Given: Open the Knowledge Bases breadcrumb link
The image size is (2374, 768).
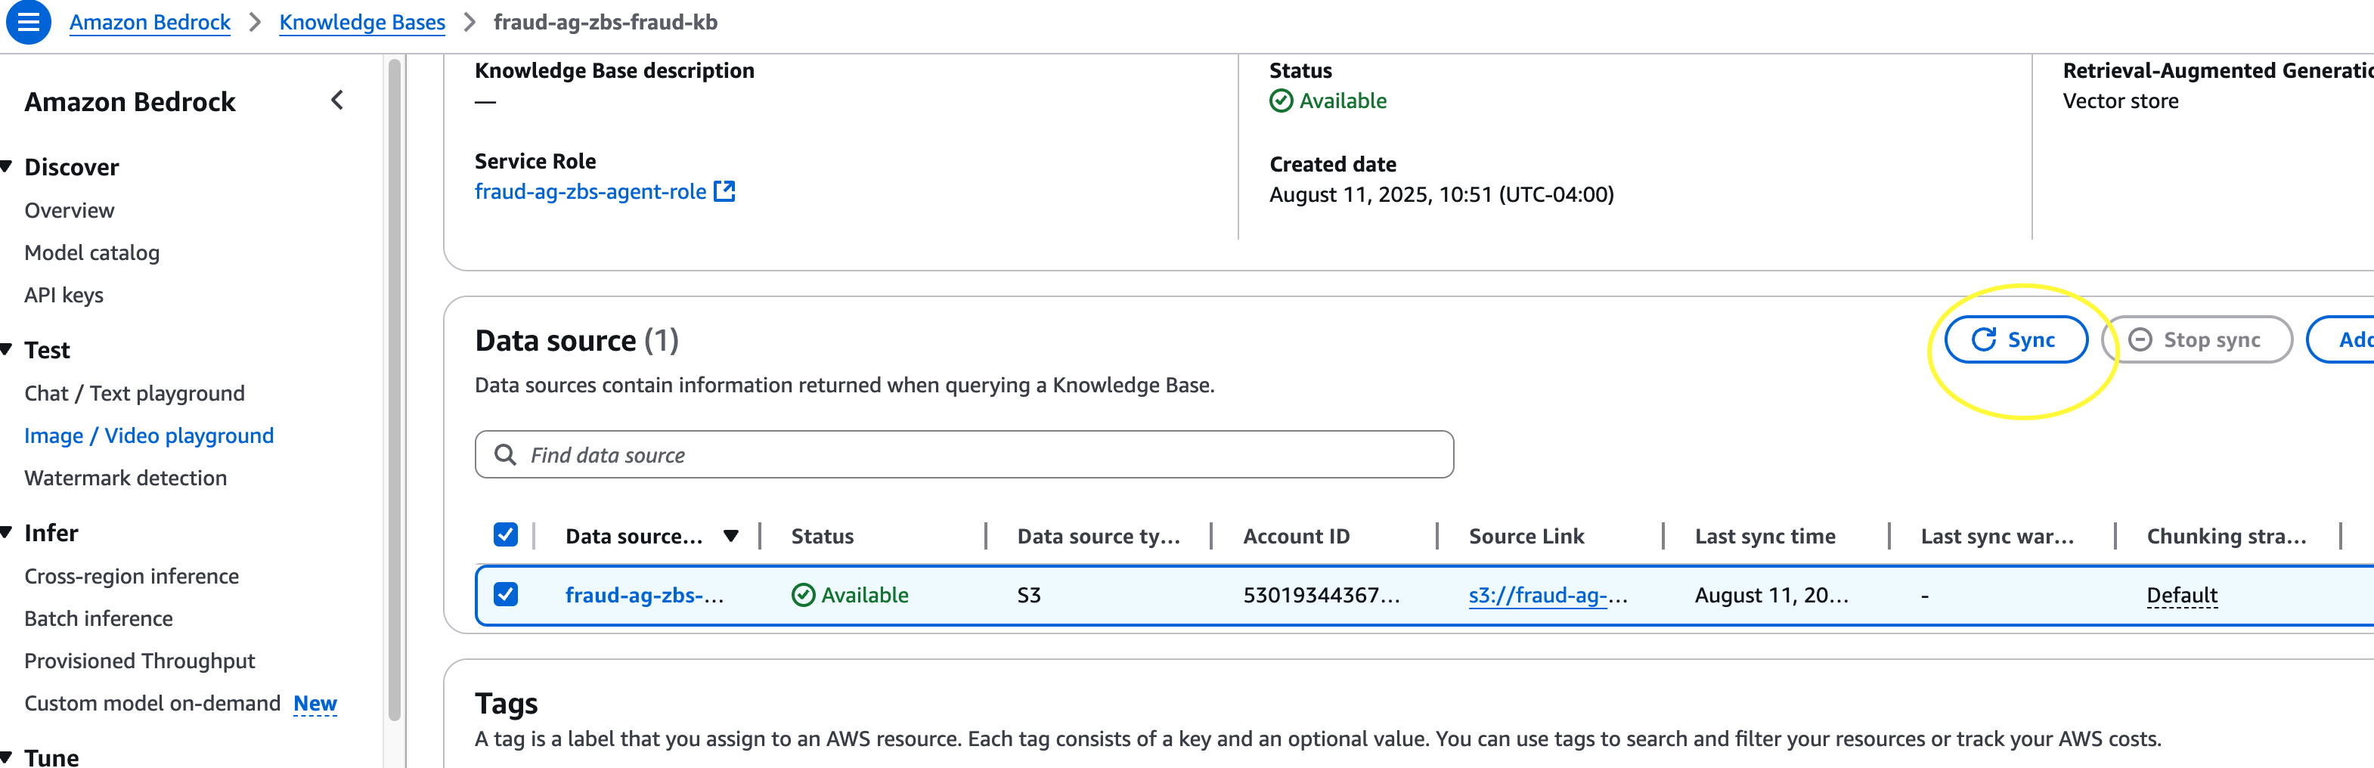Looking at the screenshot, I should click(362, 22).
